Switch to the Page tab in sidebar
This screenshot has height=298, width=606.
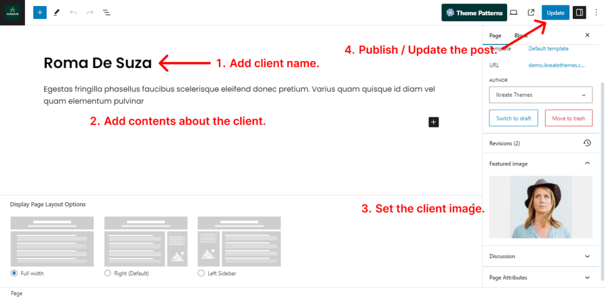pos(495,36)
